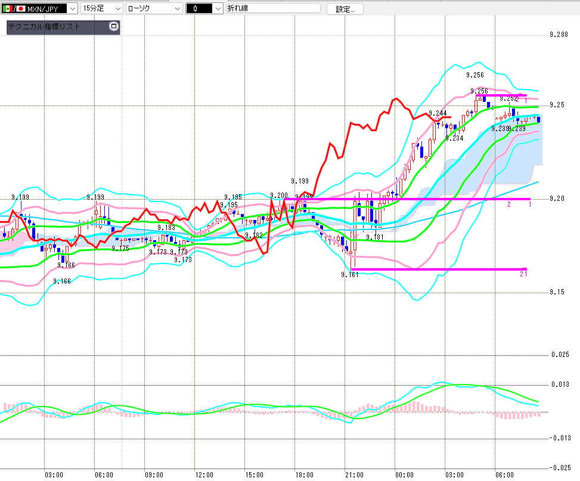Click the 9.244 price label
Image resolution: width=580 pixels, height=481 pixels.
click(x=438, y=113)
